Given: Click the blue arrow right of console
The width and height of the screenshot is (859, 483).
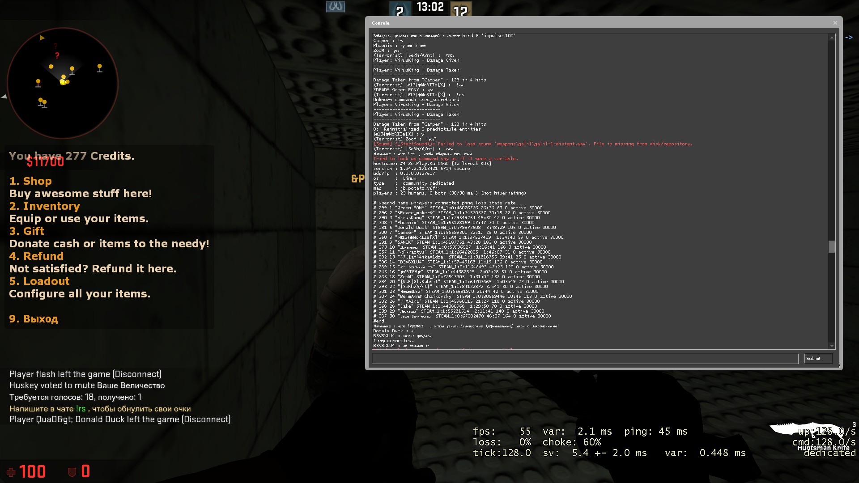Looking at the screenshot, I should (x=849, y=38).
